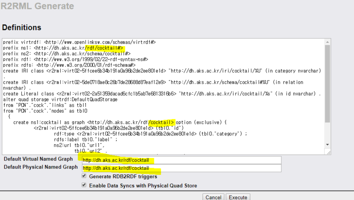Click the Execute button
The image size is (354, 200).
pos(238,197)
